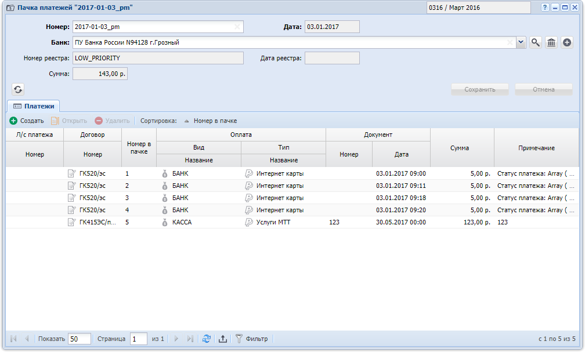585x352 pixels.
Task: Click the Удалить toolbar button
Action: [113, 121]
